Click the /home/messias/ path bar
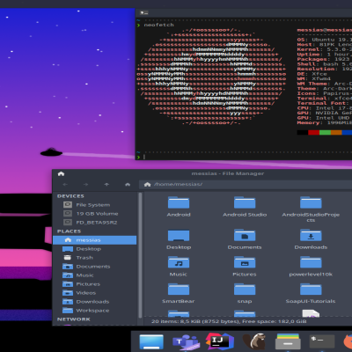Screen dimensions: 352x352 click(x=246, y=185)
